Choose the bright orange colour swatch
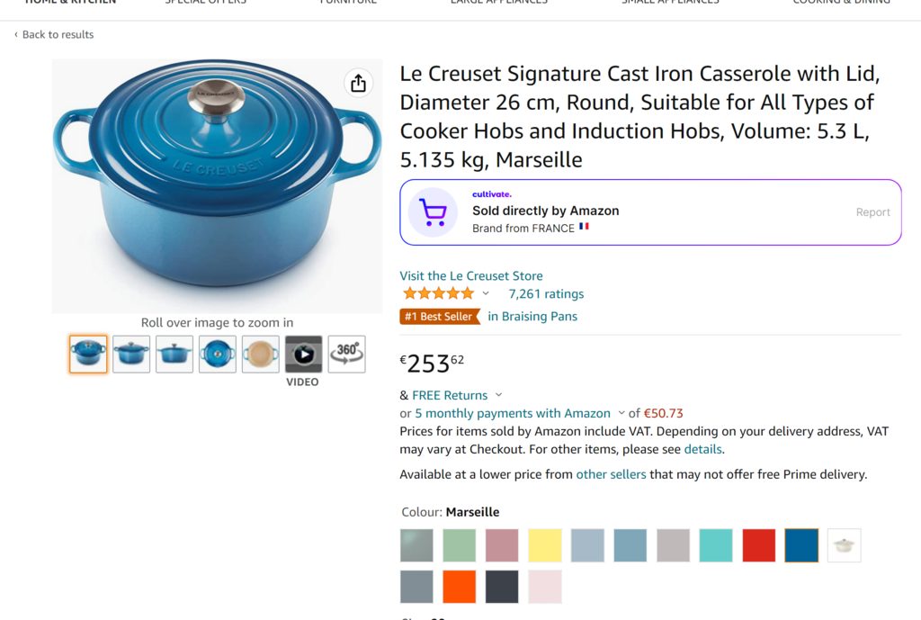 460,587
